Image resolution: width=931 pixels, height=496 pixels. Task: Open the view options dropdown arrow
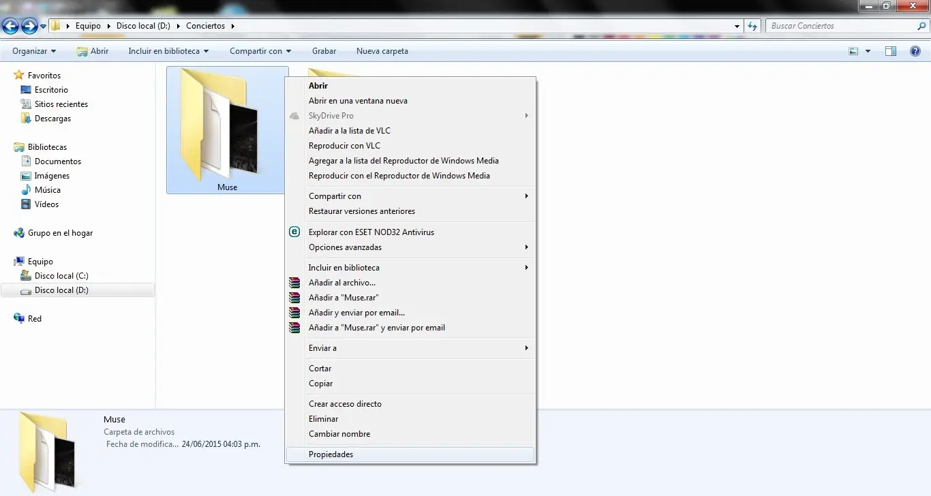868,51
